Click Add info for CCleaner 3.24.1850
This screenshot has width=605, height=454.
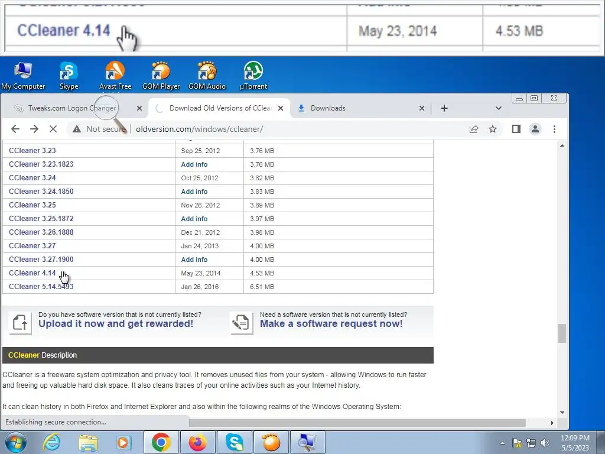[194, 192]
